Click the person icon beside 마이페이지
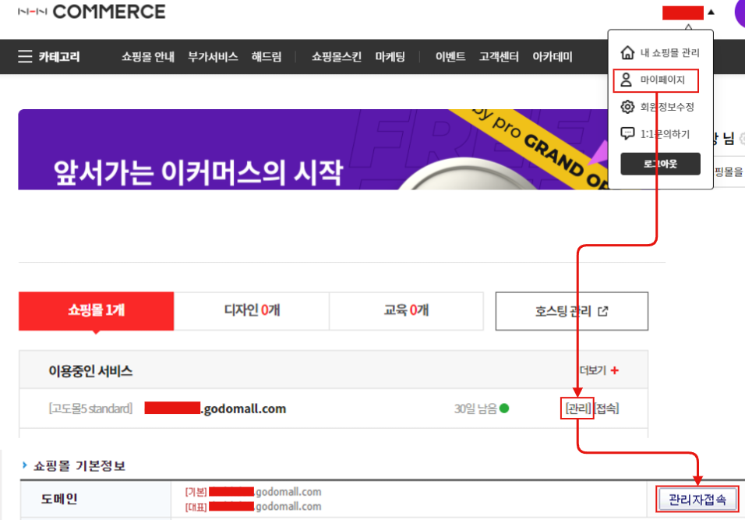 coord(627,80)
